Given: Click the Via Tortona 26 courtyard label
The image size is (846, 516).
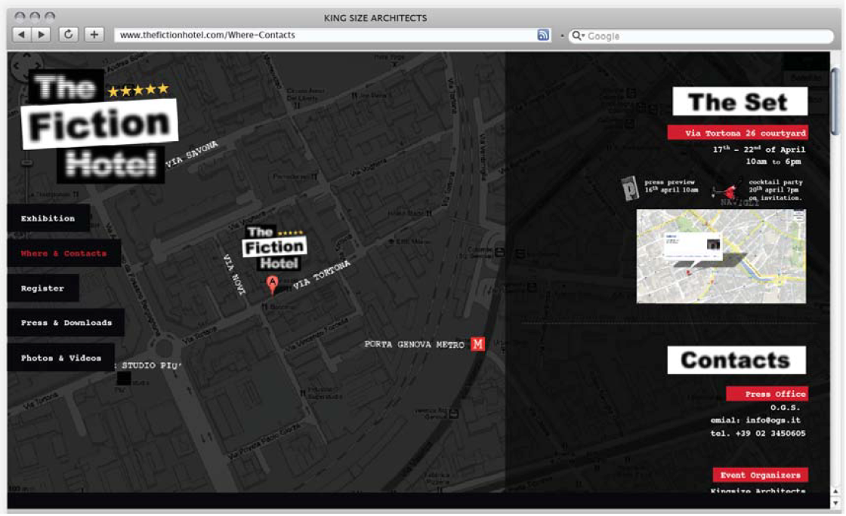Looking at the screenshot, I should pyautogui.click(x=737, y=133).
